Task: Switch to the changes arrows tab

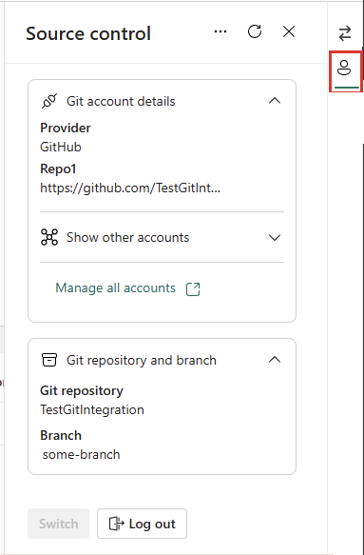Action: (345, 33)
